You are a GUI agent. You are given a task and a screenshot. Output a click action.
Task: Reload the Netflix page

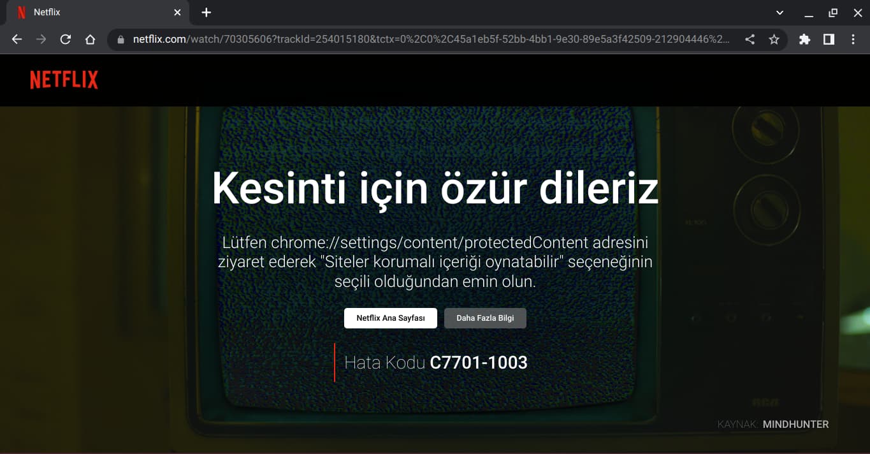[x=66, y=40]
